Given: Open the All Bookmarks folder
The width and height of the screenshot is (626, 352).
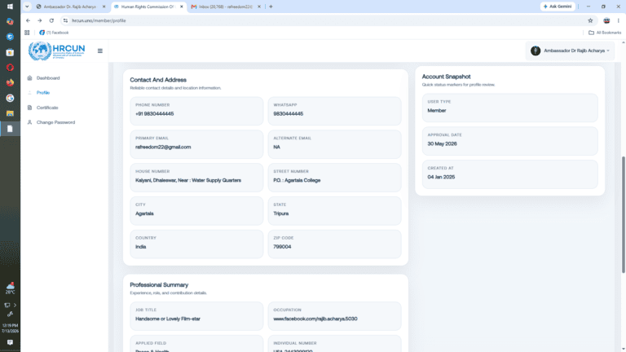Looking at the screenshot, I should pyautogui.click(x=605, y=33).
